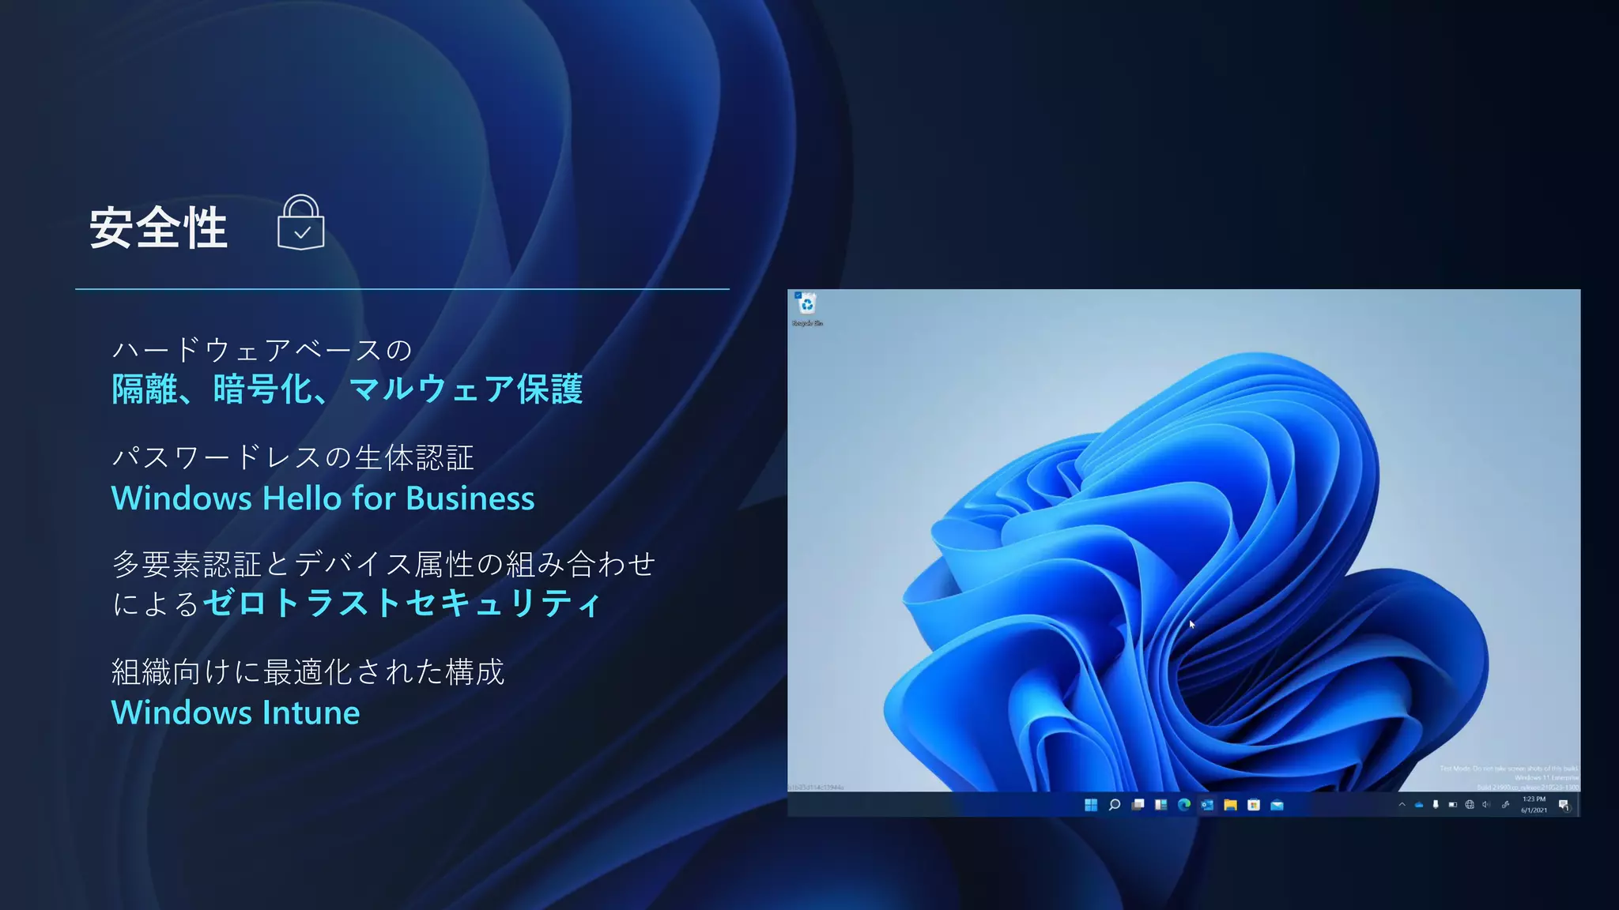
Task: Click the OneDrive cloud tray icon
Action: tap(1419, 805)
